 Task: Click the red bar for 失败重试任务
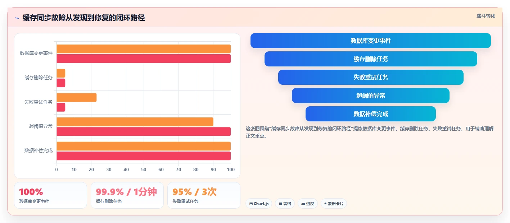[x=61, y=107]
